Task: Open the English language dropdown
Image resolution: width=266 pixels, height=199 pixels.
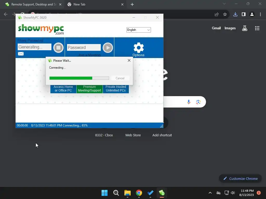Action: 139,30
